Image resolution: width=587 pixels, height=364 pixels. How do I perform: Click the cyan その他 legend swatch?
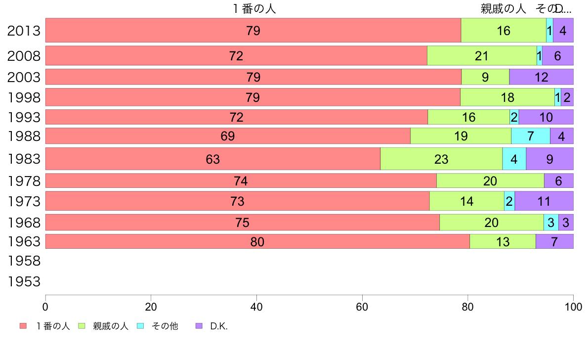140,326
